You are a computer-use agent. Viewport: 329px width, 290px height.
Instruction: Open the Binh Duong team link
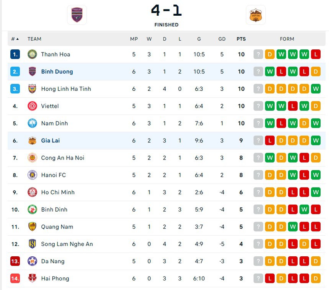[x=57, y=72]
